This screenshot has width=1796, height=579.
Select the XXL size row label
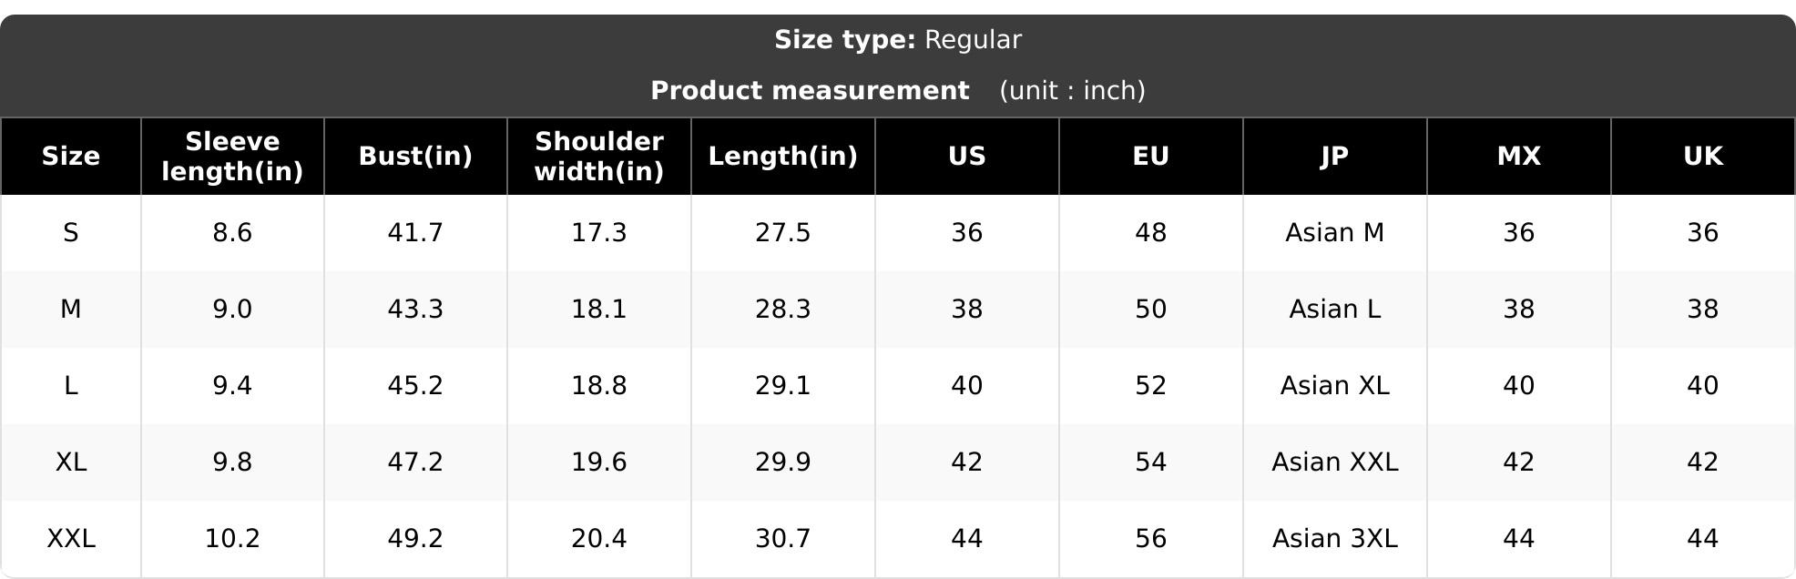(x=71, y=539)
